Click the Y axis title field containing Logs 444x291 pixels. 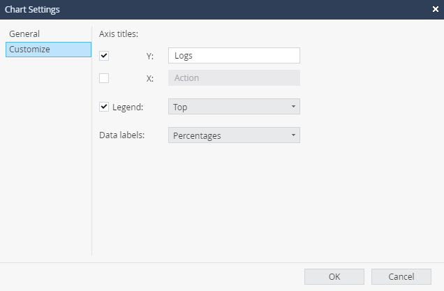tap(234, 56)
